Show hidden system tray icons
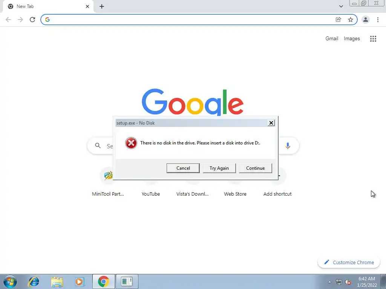The image size is (386, 289). pyautogui.click(x=329, y=282)
